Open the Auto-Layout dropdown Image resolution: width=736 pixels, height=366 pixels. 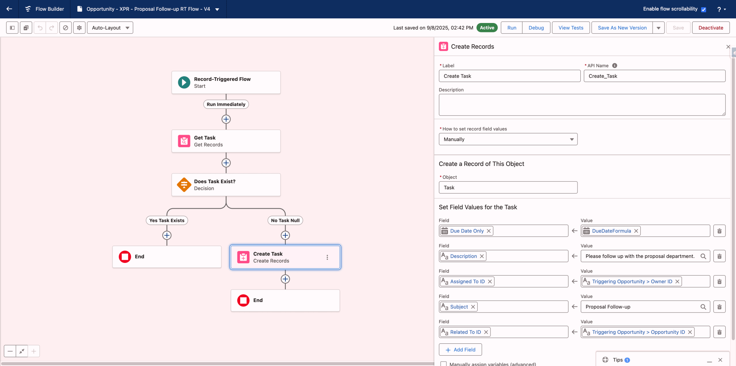tap(110, 27)
